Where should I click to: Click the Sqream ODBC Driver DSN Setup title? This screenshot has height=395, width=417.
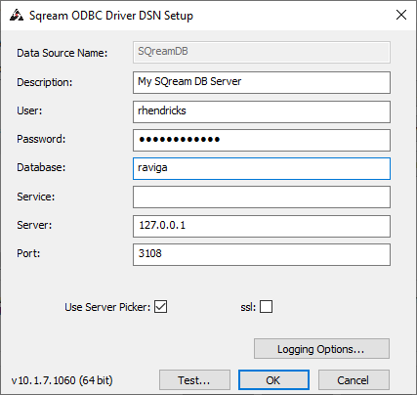[x=111, y=16]
